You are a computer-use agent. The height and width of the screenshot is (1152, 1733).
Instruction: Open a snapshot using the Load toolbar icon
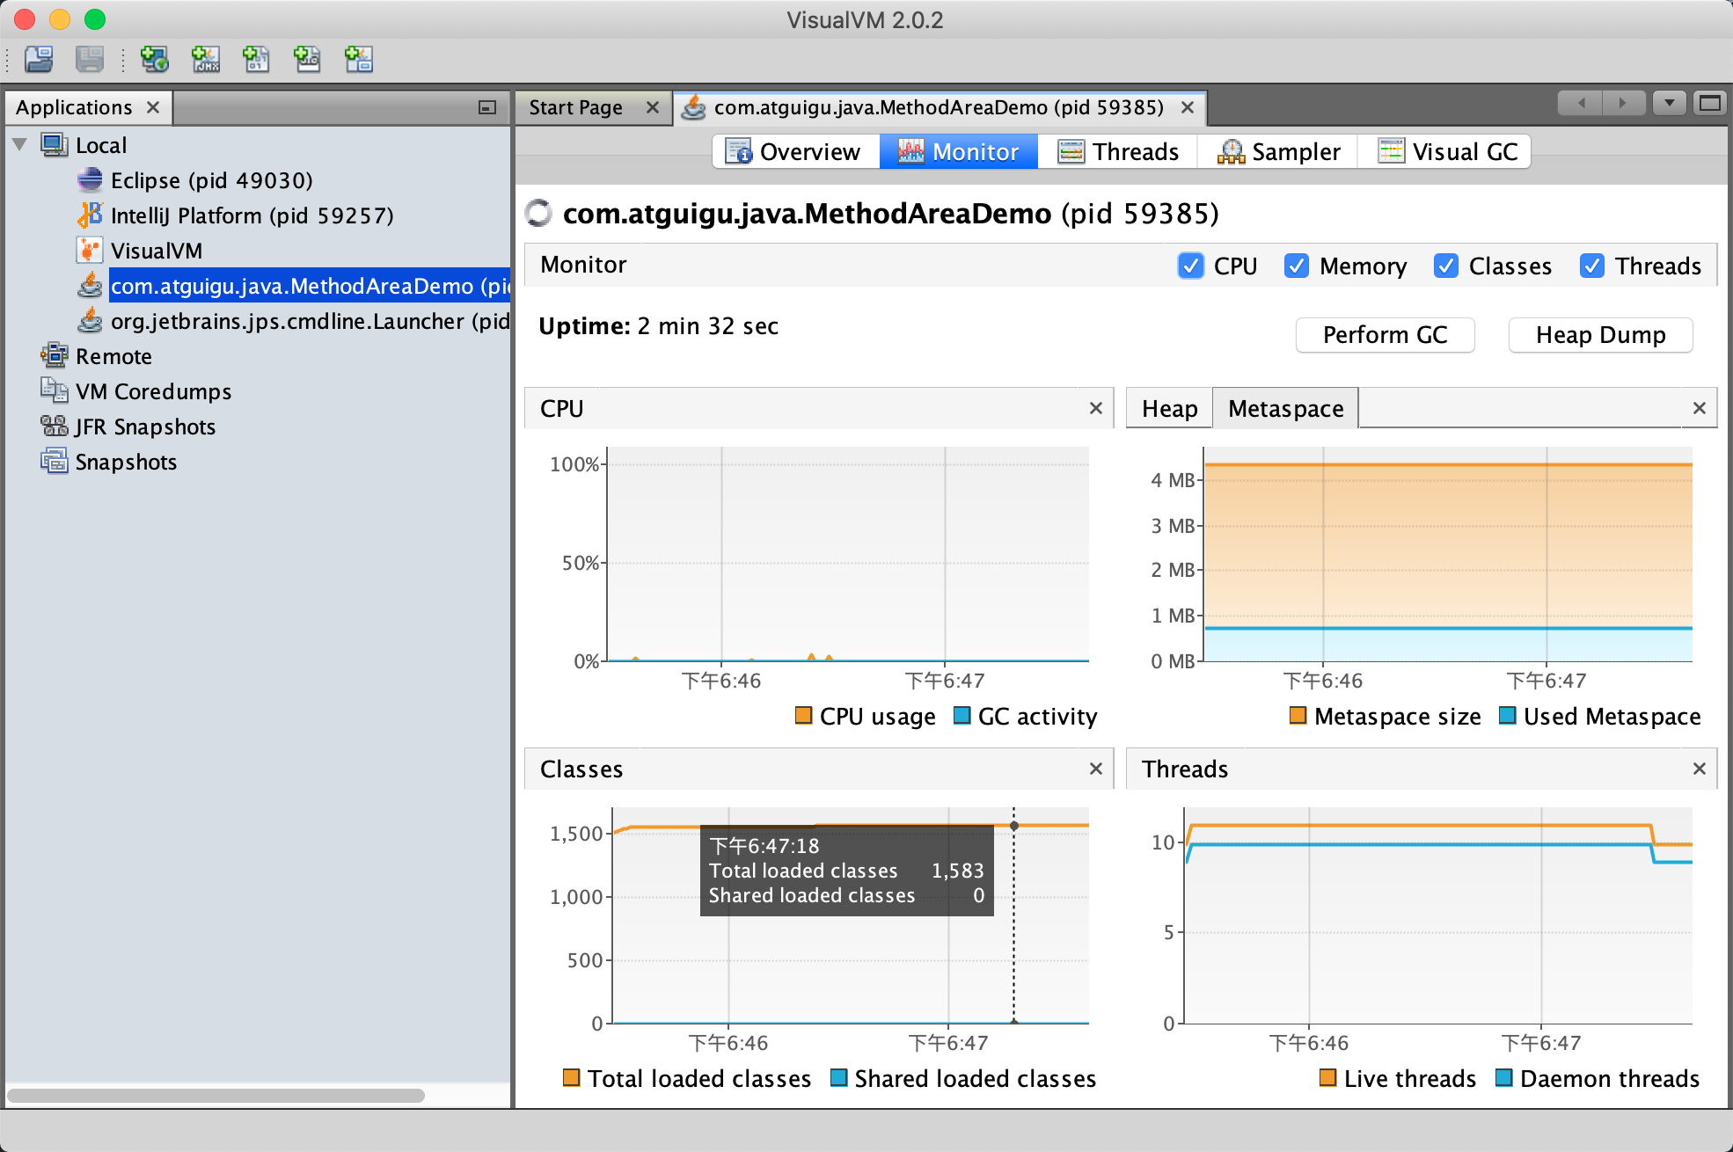(x=37, y=60)
